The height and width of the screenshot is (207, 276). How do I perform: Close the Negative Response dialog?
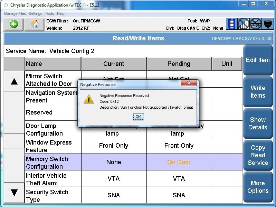point(189,83)
